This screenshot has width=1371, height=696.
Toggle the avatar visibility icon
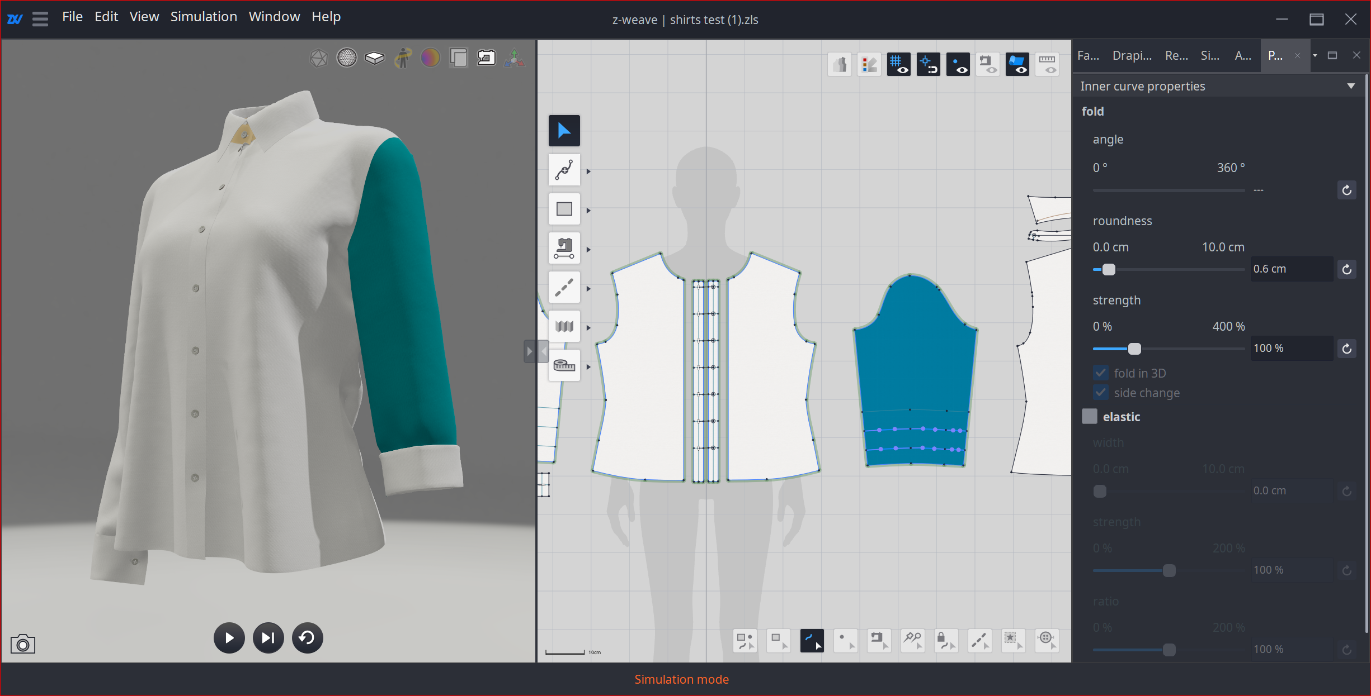403,58
